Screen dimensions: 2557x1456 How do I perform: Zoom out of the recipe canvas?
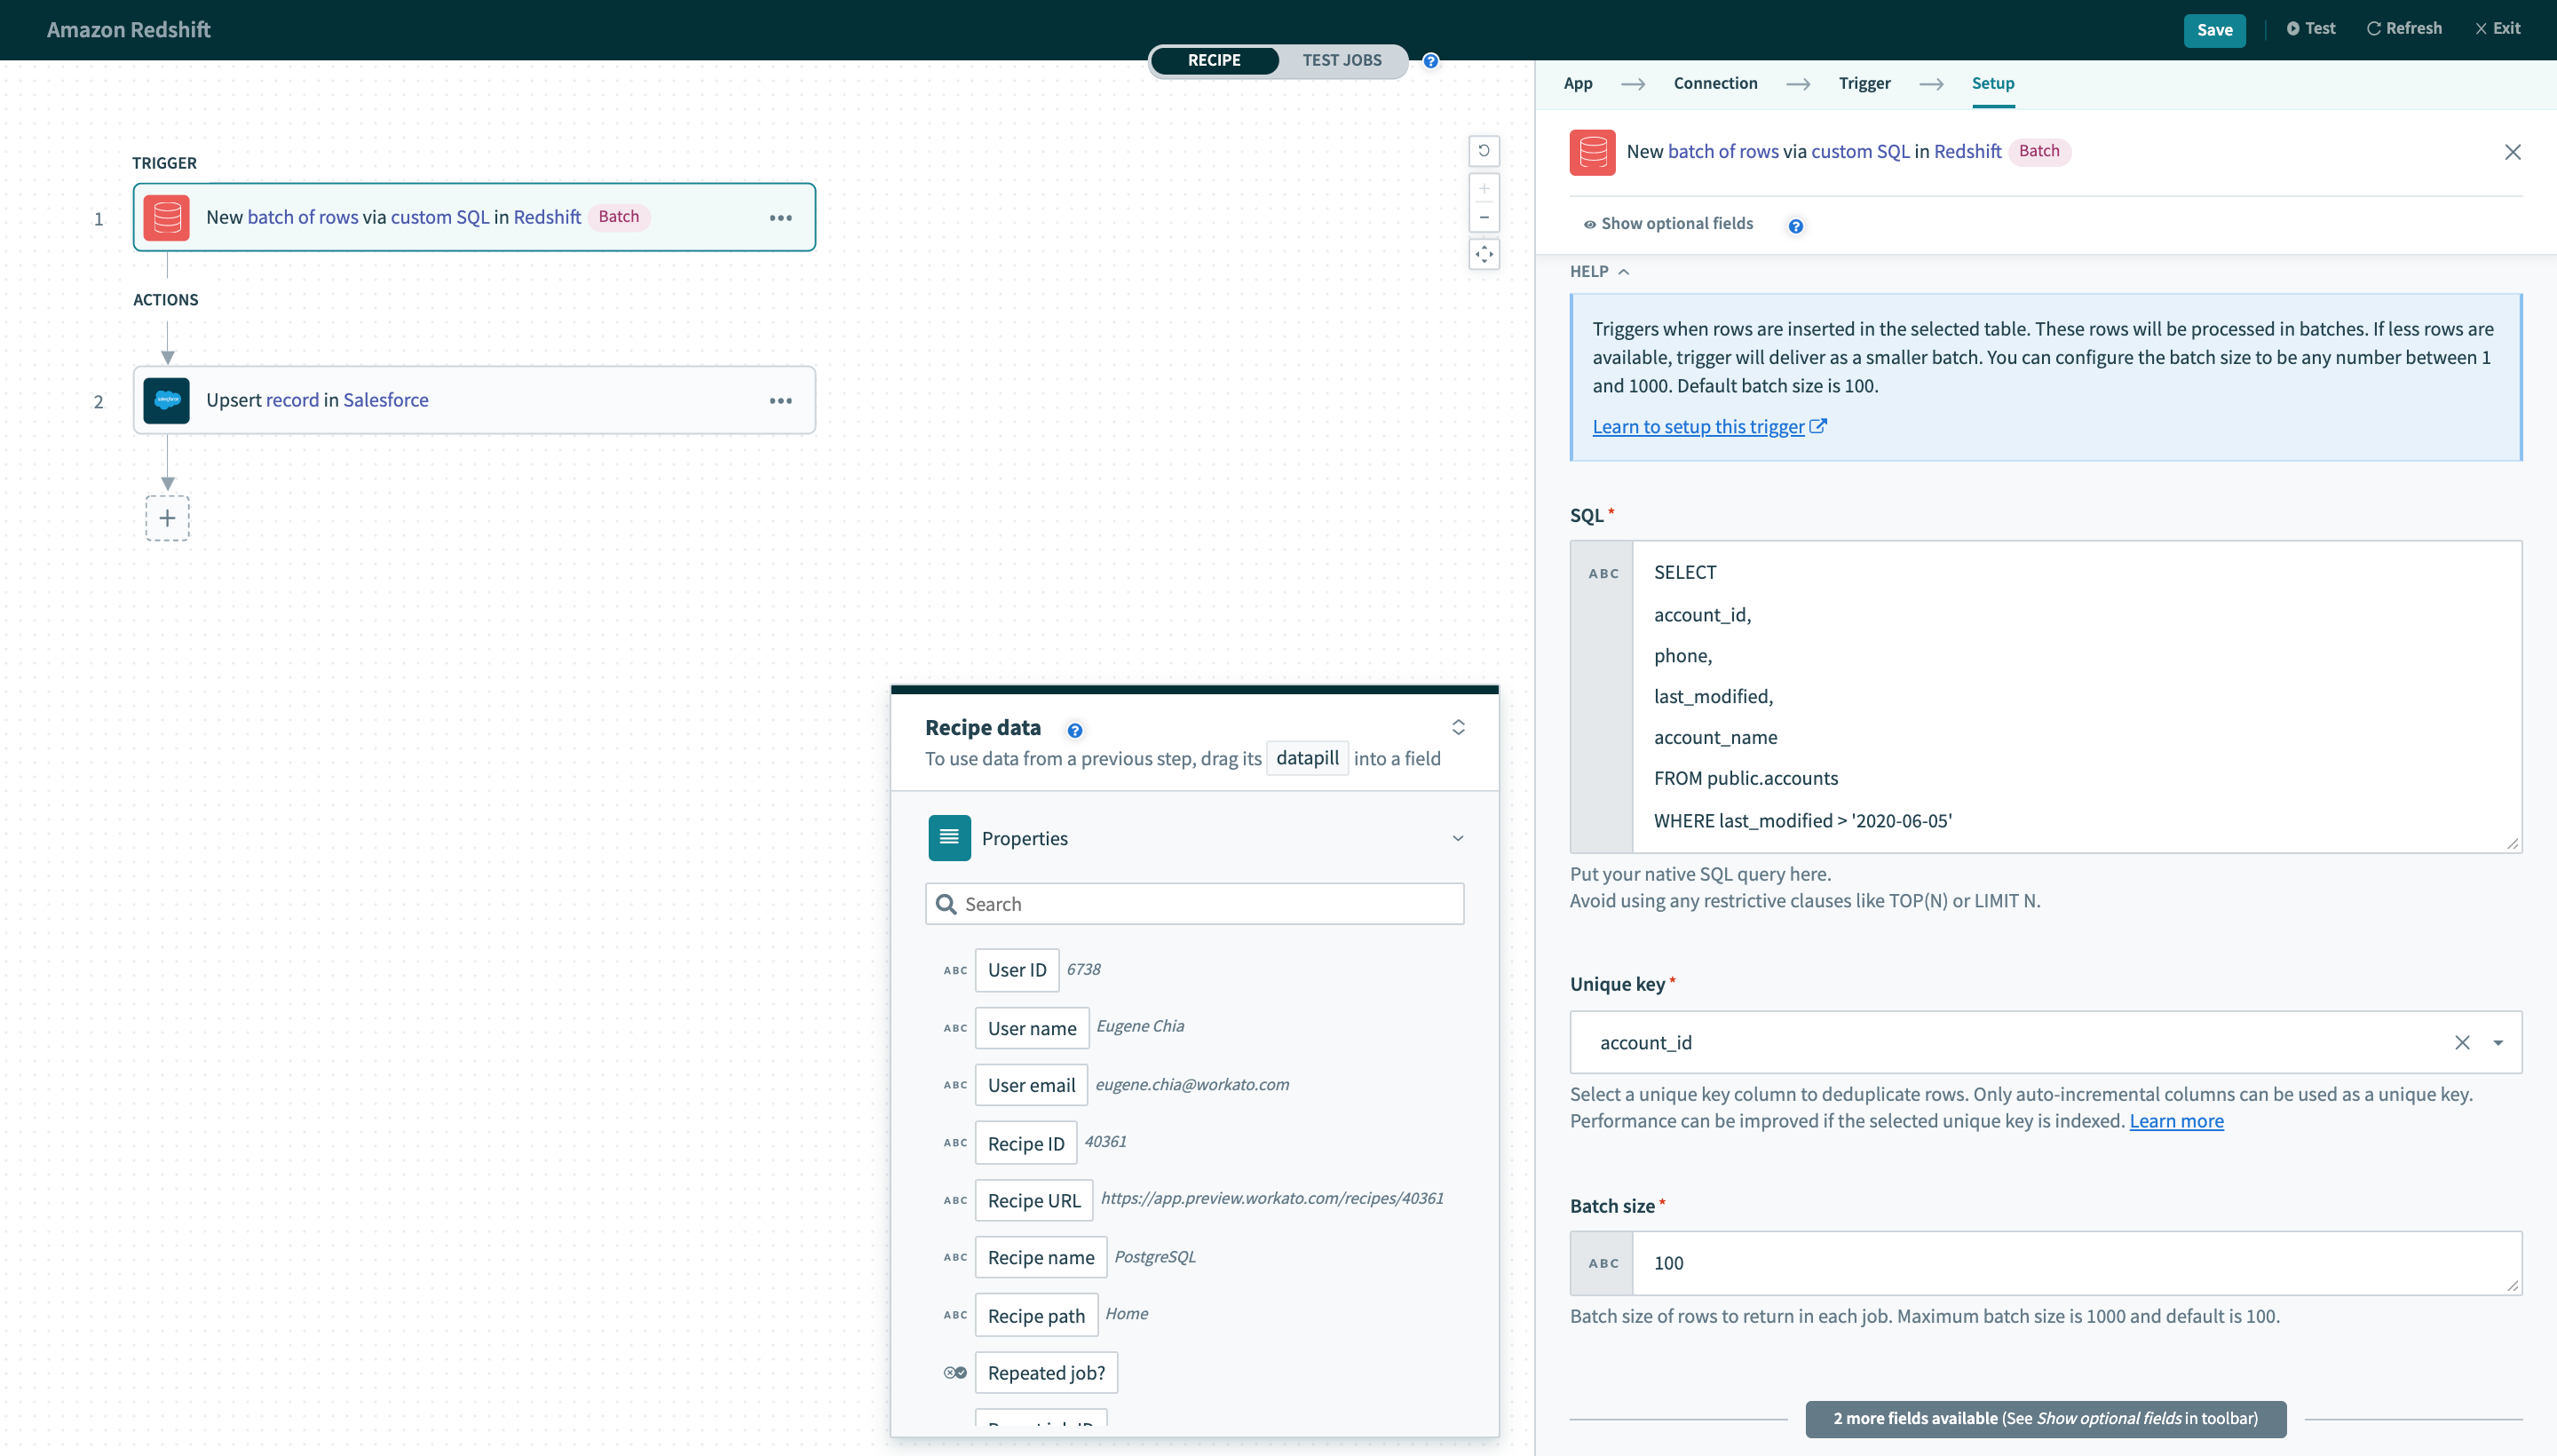1484,217
